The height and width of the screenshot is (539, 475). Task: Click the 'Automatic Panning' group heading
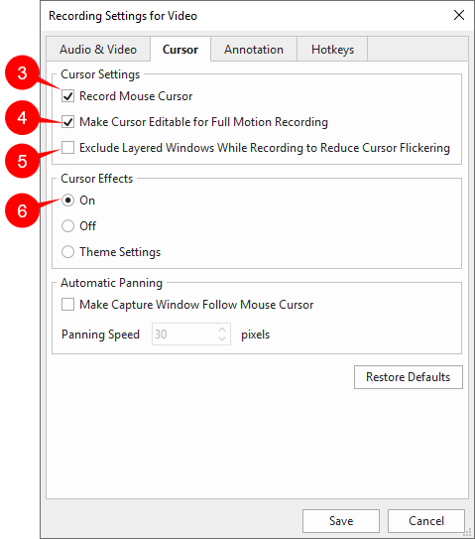tap(111, 283)
